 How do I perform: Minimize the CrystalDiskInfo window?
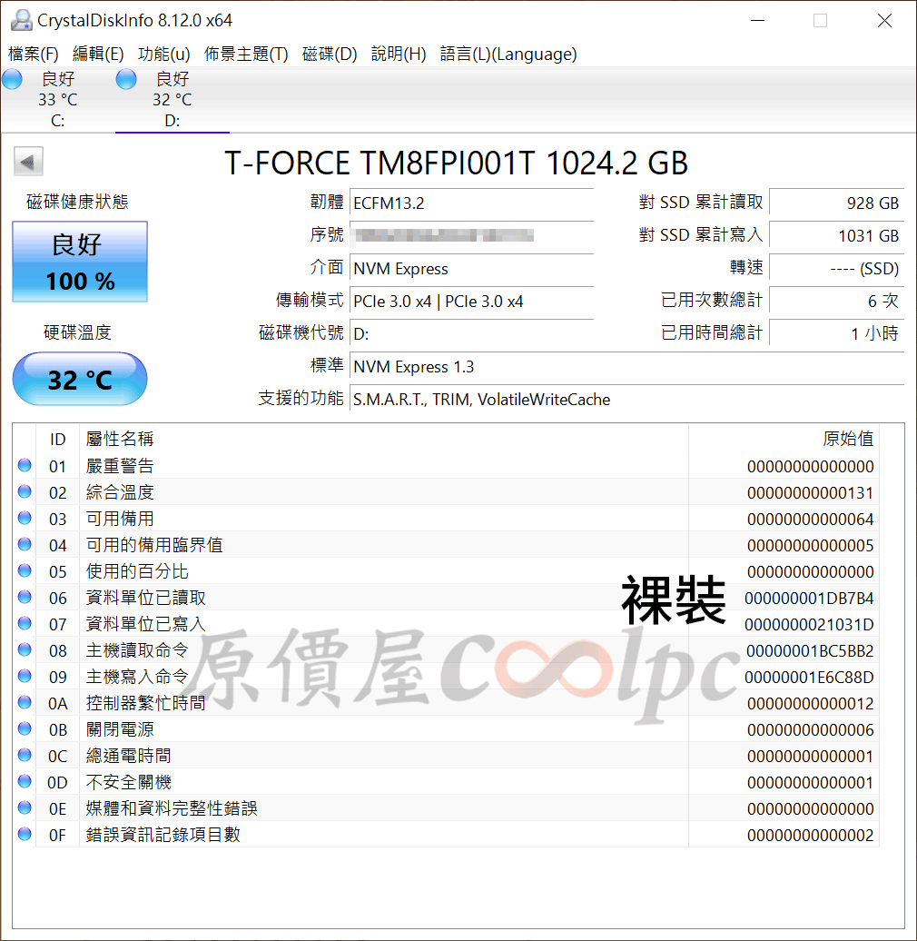758,20
